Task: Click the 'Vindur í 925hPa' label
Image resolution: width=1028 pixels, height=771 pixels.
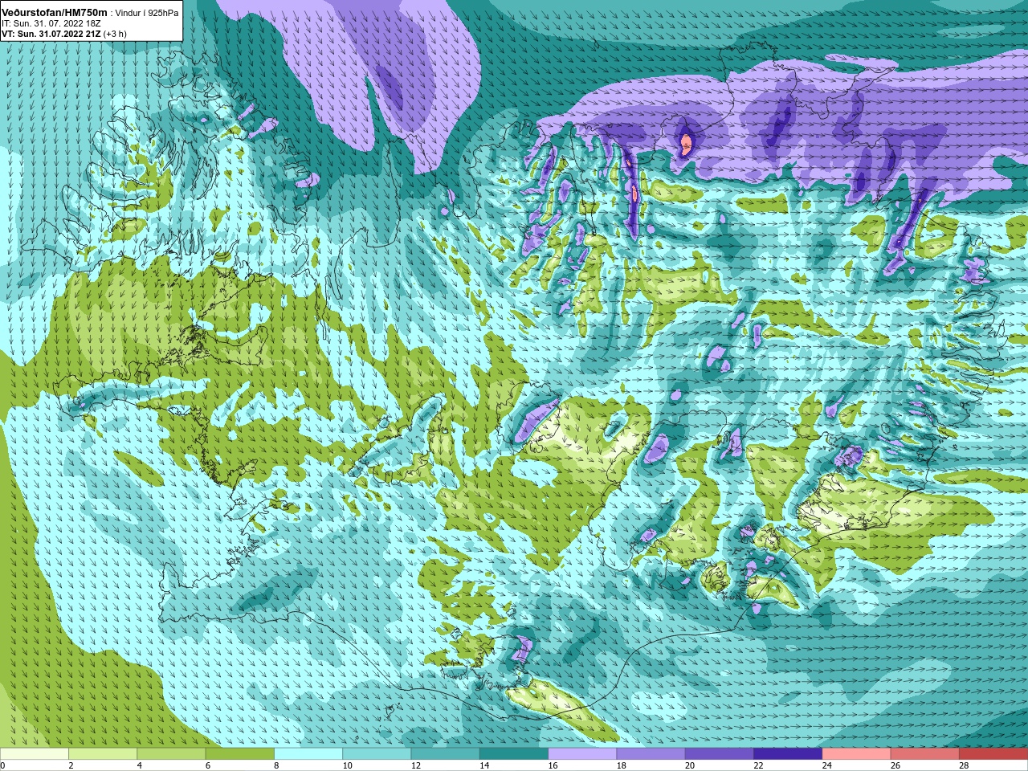Action: 147,13
